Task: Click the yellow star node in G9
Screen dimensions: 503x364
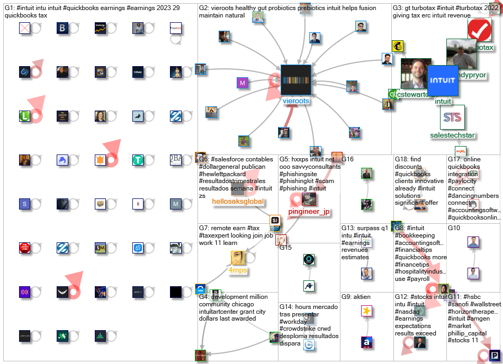Action: click(x=366, y=311)
